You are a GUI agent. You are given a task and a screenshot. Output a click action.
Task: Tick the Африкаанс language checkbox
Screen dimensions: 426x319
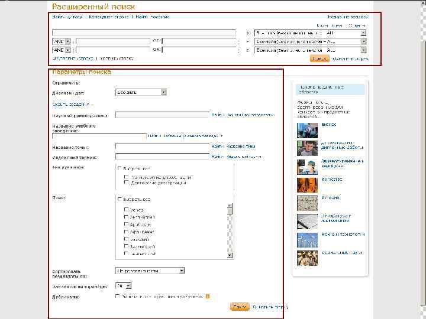pyautogui.click(x=126, y=232)
